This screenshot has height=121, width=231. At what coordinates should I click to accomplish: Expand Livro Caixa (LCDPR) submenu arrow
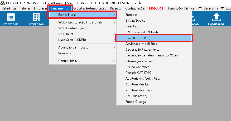114,40
